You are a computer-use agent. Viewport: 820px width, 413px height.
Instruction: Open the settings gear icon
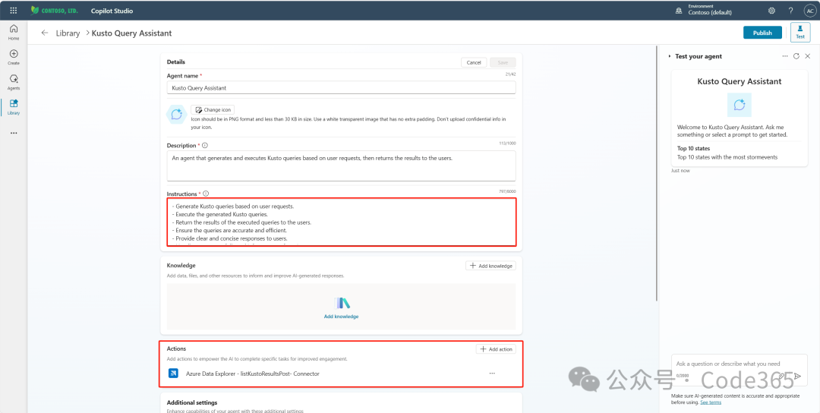tap(771, 11)
